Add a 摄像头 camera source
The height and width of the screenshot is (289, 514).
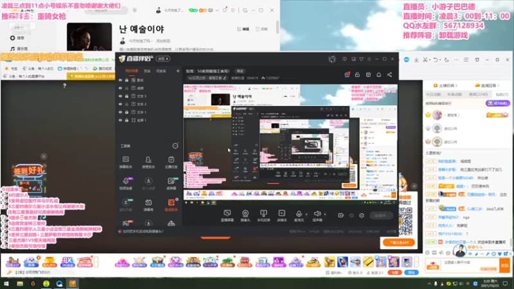click(245, 216)
